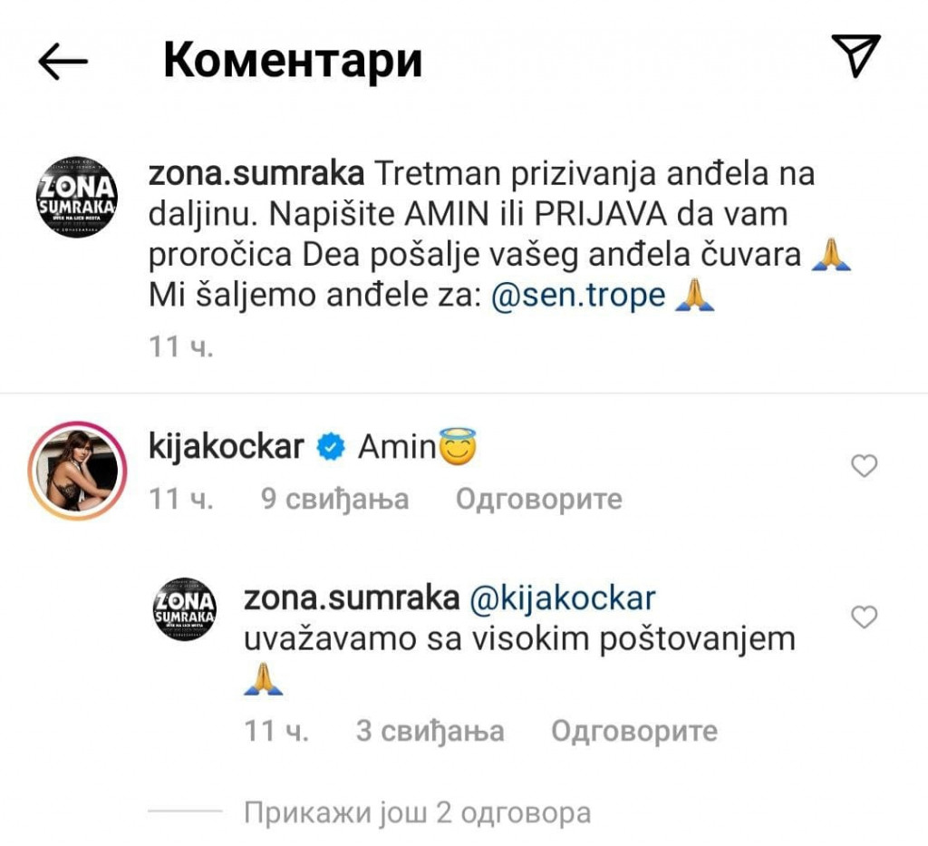Tap kijakockar verified badge
The width and height of the screenshot is (928, 846).
coord(331,446)
